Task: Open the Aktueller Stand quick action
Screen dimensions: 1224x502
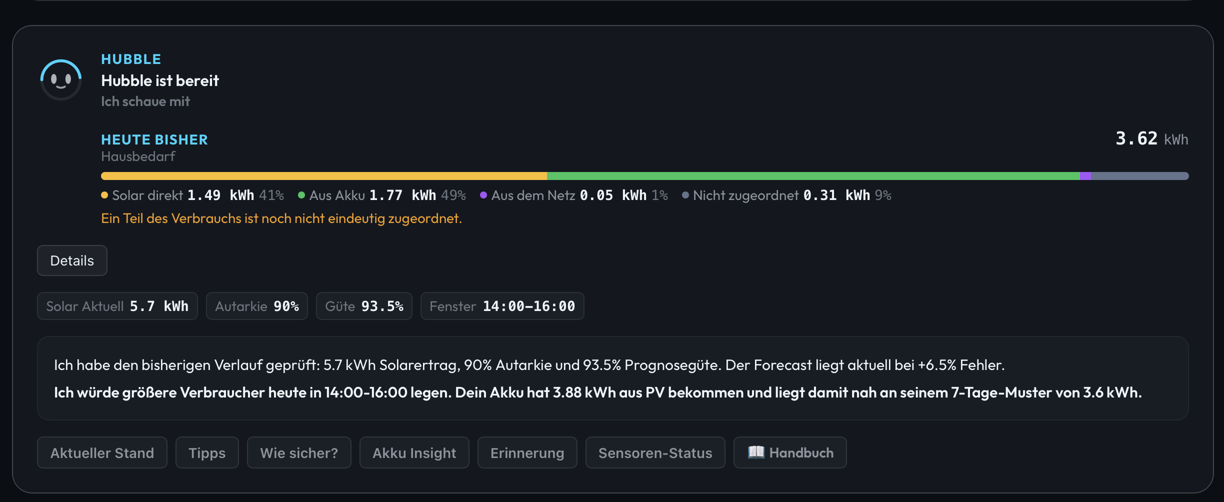Action: coord(102,452)
